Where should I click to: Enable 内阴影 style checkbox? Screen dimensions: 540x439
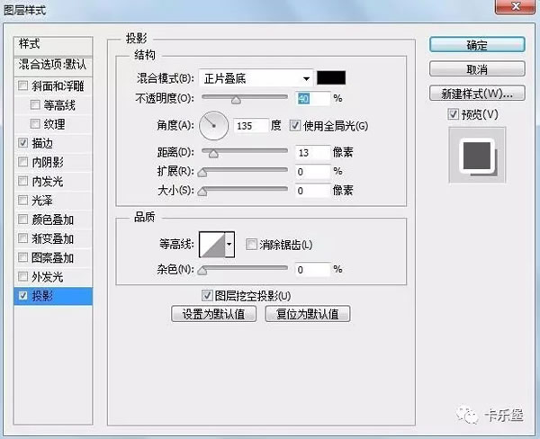pos(23,162)
